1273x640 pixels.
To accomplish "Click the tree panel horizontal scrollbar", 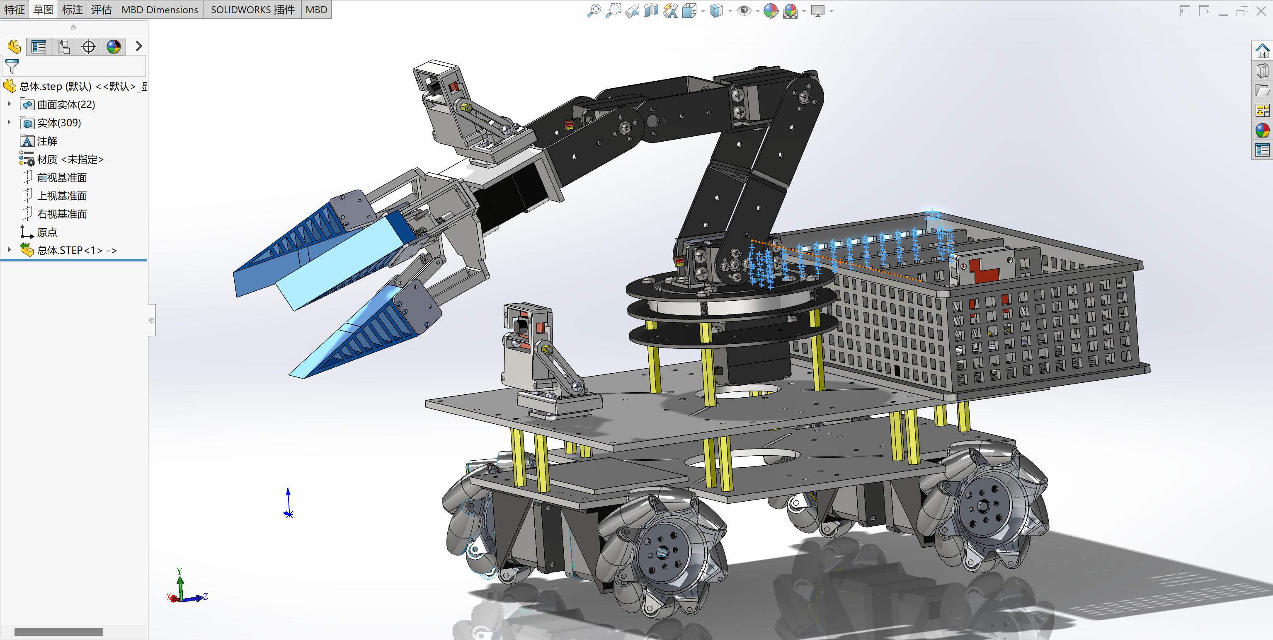I will pyautogui.click(x=58, y=632).
